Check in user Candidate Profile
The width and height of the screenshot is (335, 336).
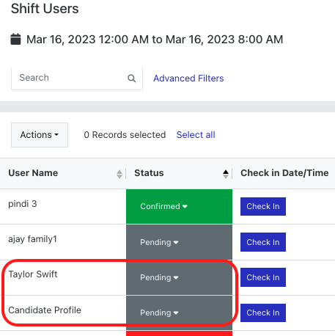click(x=263, y=313)
